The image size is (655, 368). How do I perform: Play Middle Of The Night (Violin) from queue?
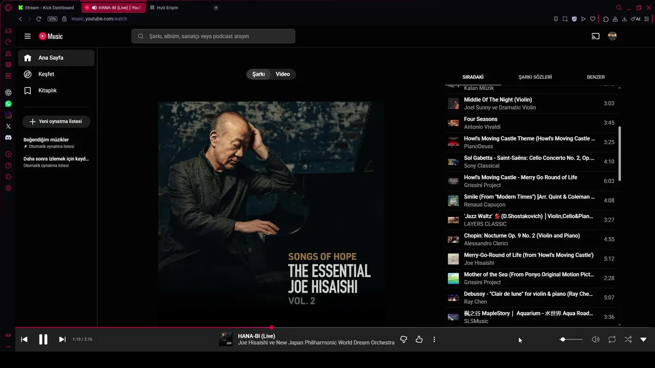(532, 103)
